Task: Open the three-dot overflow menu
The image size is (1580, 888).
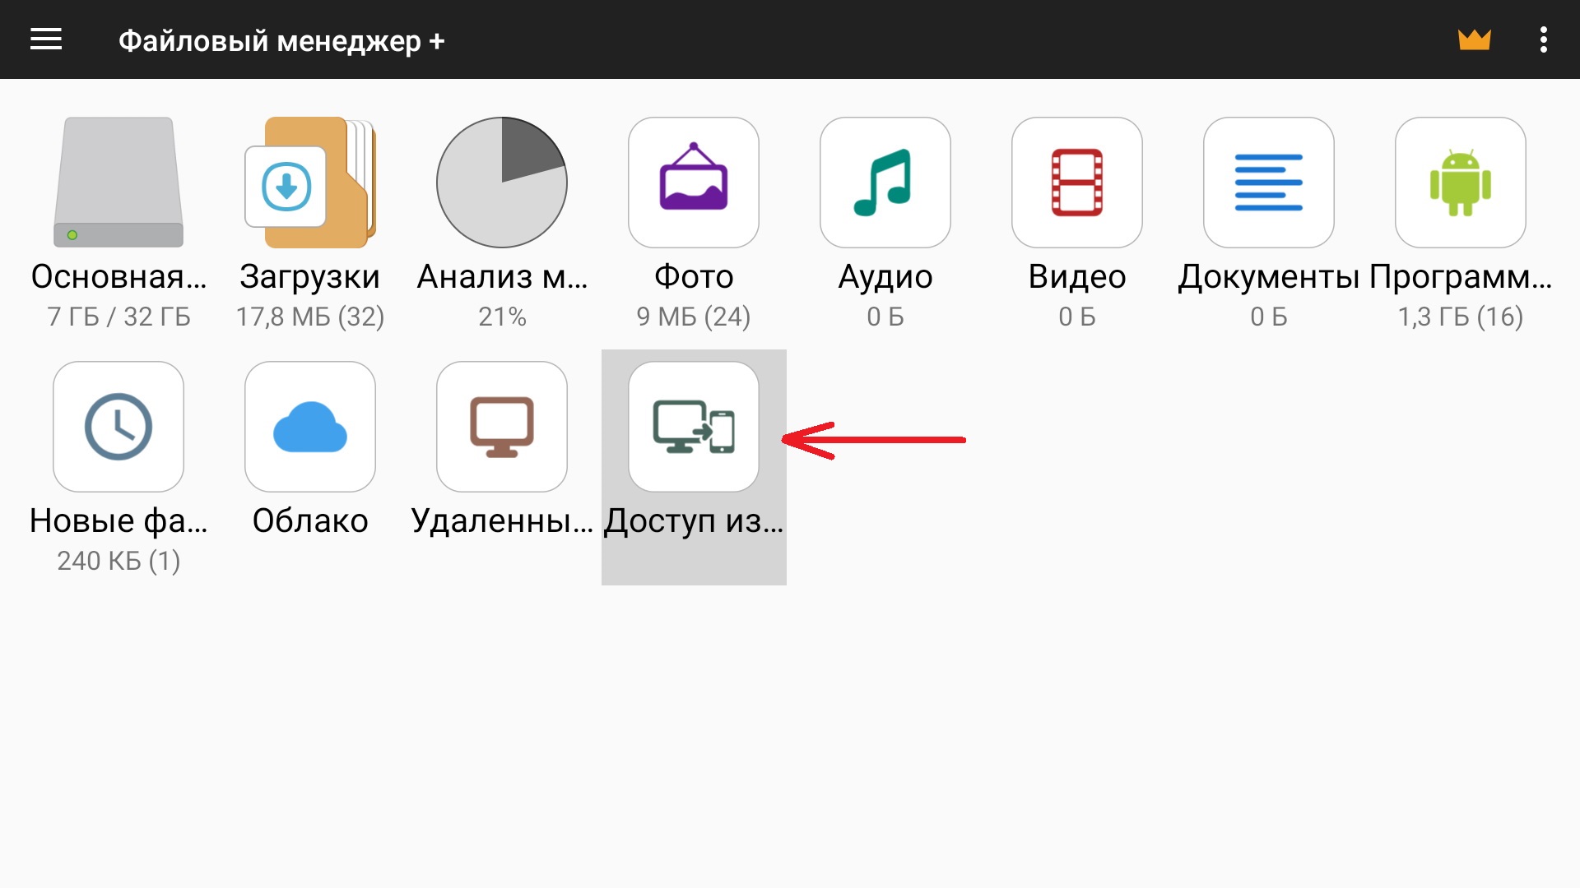Action: 1543,39
